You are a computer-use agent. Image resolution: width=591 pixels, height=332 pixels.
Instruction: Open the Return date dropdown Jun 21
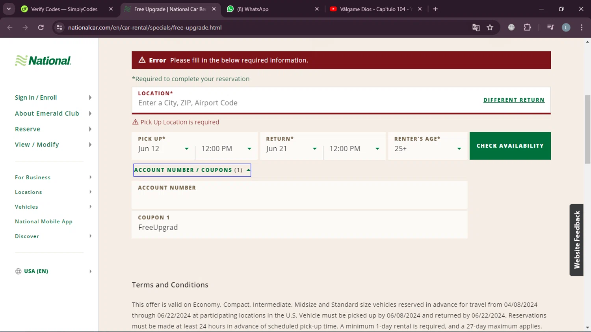pyautogui.click(x=291, y=149)
